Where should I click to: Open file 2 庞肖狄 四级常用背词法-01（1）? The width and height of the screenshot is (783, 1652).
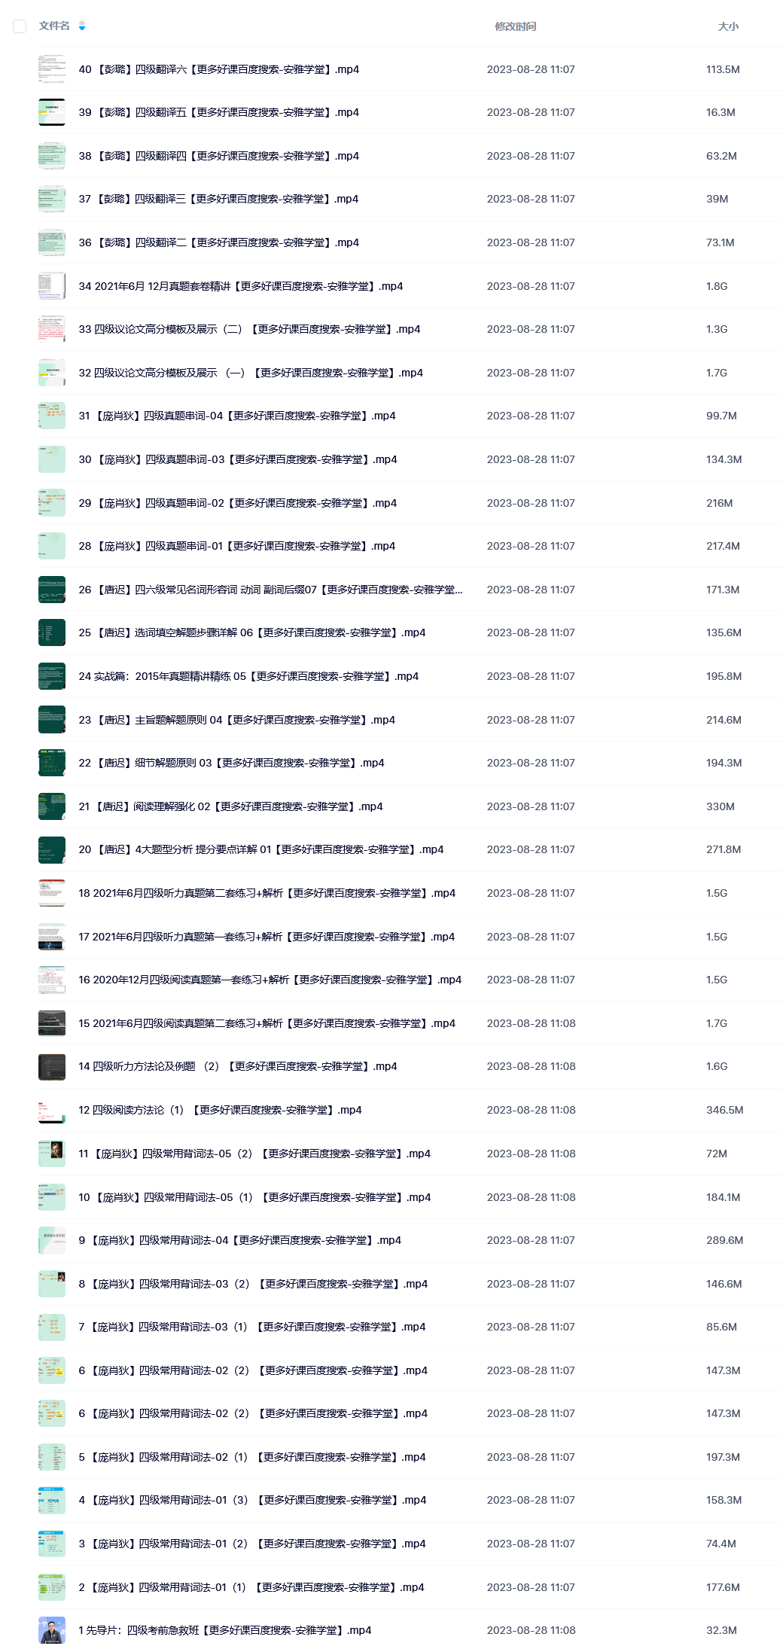tap(251, 1587)
